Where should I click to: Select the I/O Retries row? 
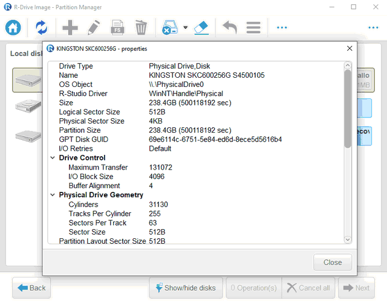[196, 148]
